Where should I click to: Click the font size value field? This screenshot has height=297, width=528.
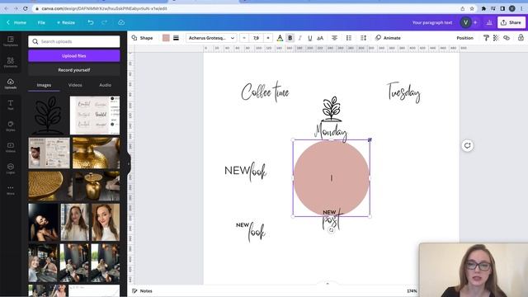tap(257, 38)
